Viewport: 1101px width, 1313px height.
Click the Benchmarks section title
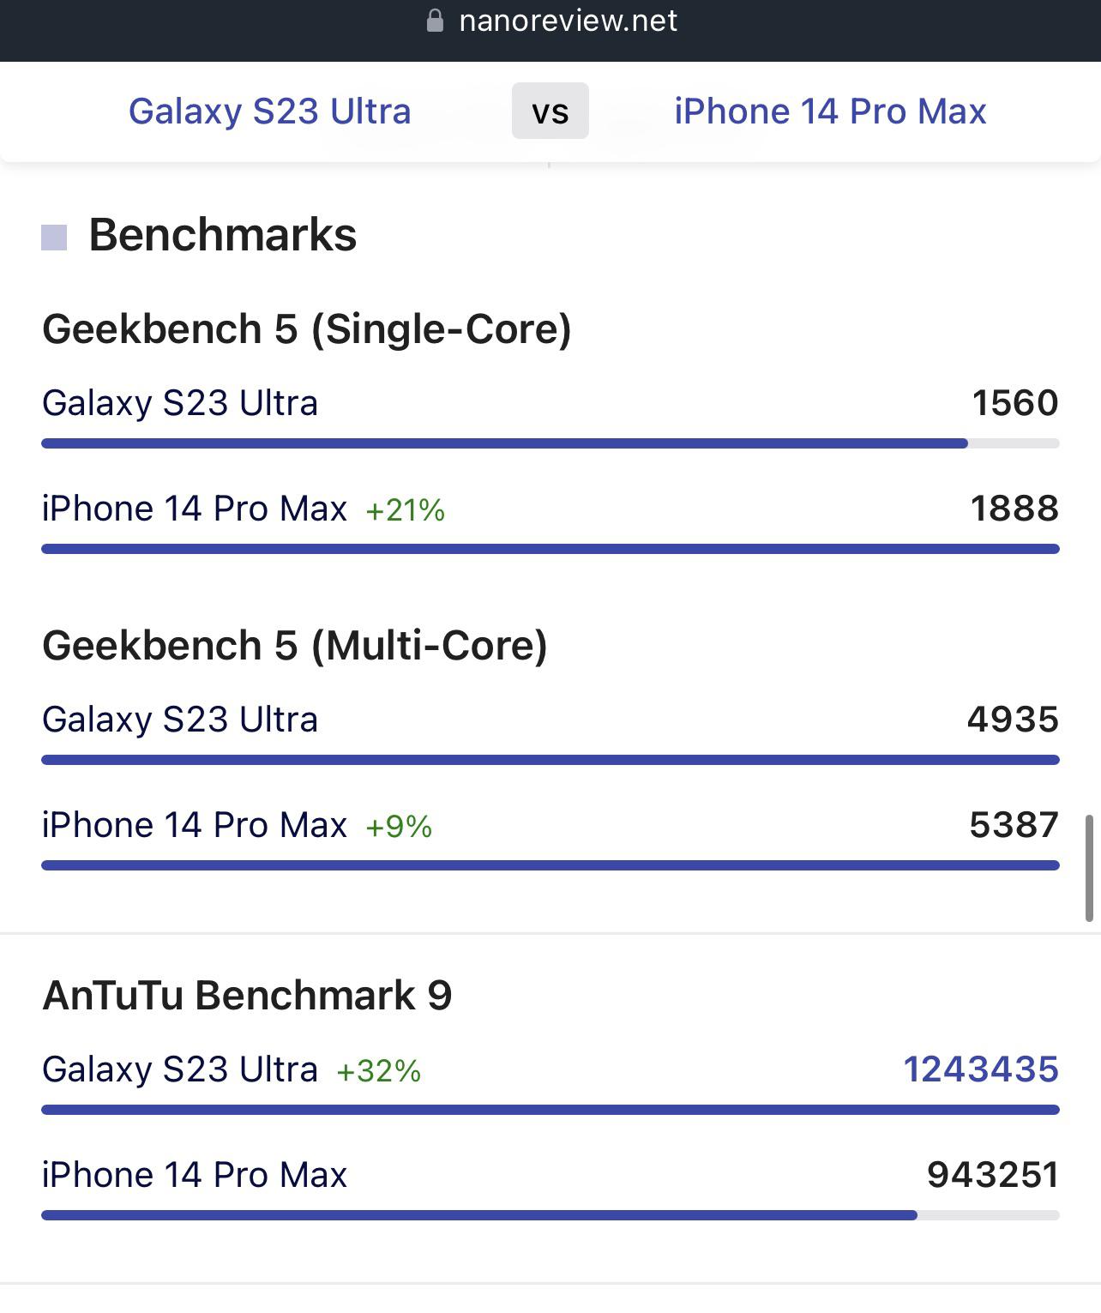click(223, 235)
